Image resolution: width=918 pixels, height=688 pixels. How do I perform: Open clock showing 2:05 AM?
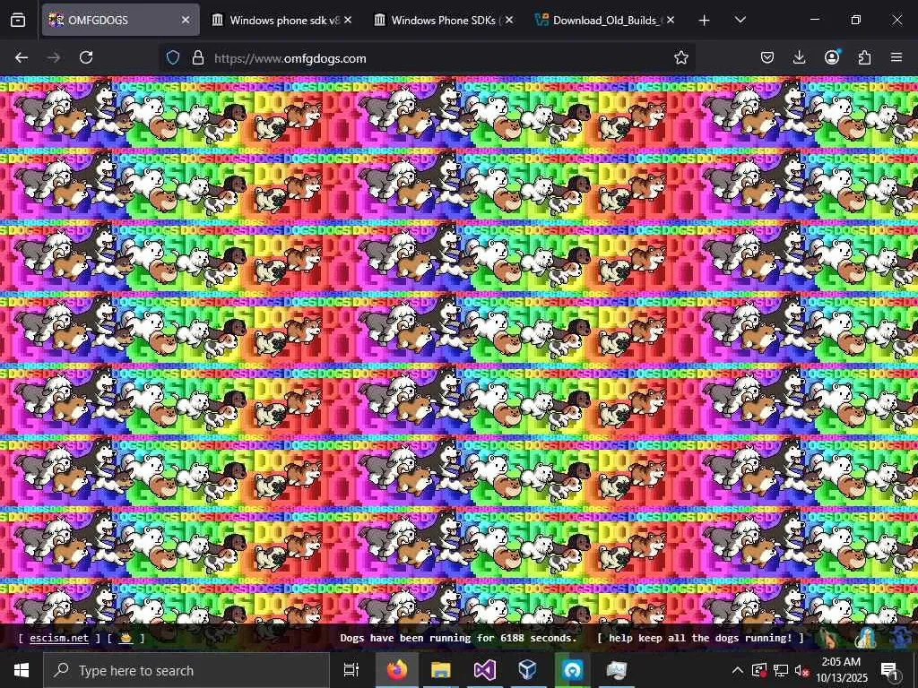(x=841, y=670)
